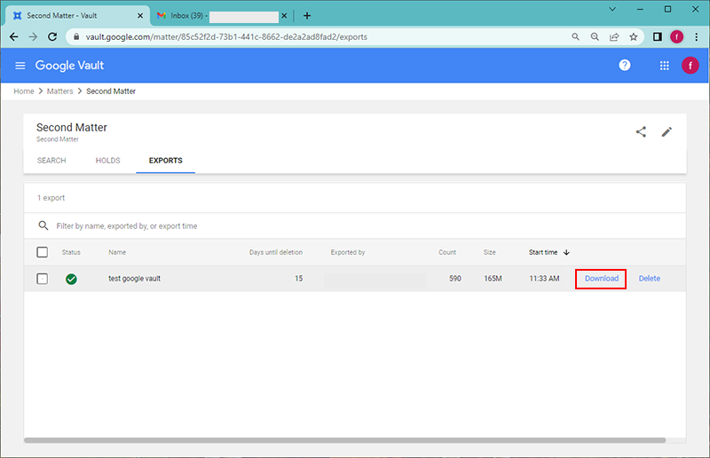
Task: Open the Chrome three-dot menu
Action: [x=697, y=36]
